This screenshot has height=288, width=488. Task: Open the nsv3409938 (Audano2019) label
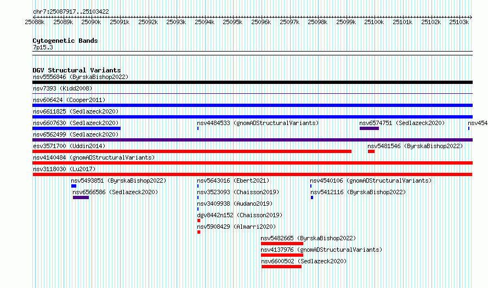tap(235, 204)
